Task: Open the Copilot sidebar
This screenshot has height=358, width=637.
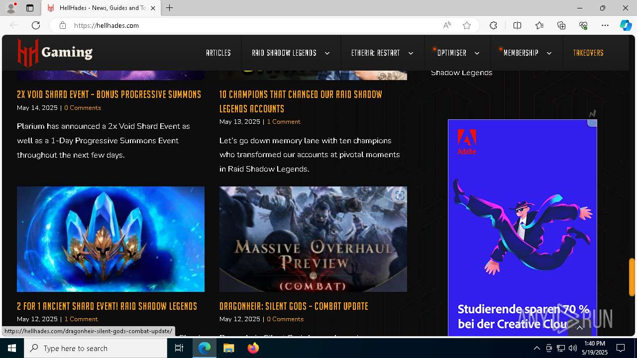Action: pyautogui.click(x=626, y=25)
